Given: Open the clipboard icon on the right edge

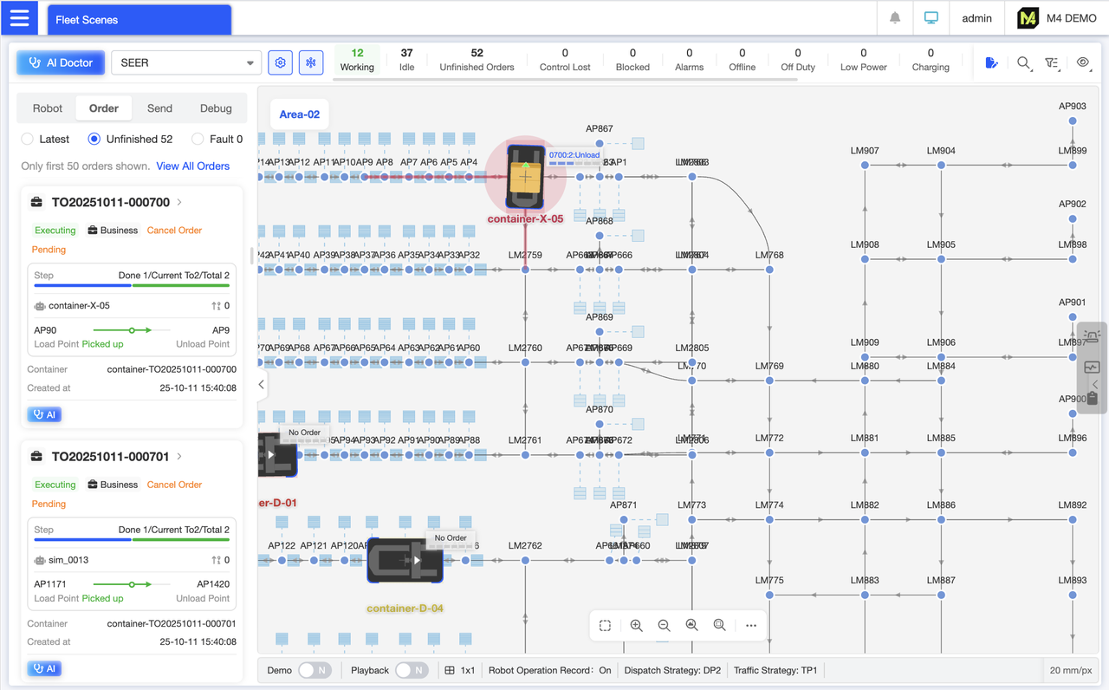Looking at the screenshot, I should tap(1092, 398).
